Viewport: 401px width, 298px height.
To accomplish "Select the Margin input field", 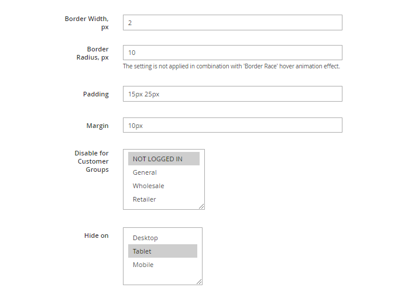I will (232, 125).
